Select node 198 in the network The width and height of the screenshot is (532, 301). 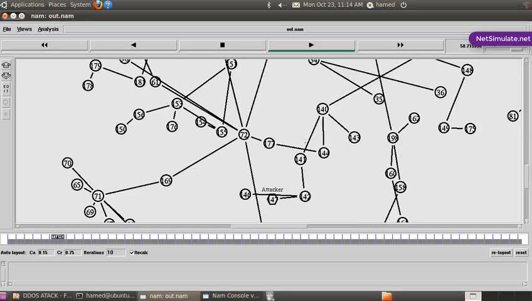click(393, 137)
